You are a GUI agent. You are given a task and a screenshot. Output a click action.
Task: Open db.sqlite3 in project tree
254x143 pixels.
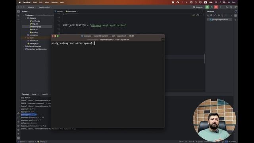pos(33,41)
